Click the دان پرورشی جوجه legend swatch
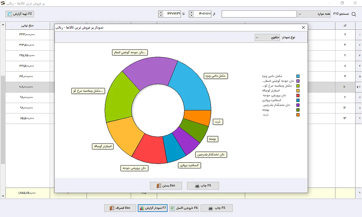362x217 pixels. [x=298, y=96]
